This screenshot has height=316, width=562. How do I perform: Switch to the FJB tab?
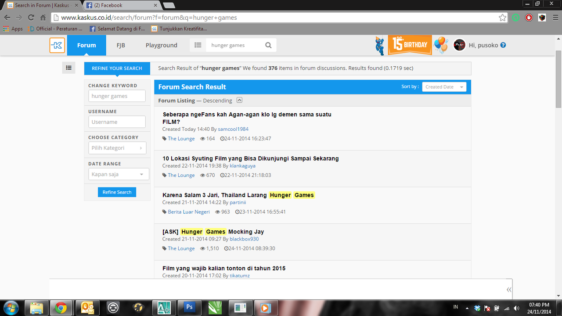[x=121, y=45]
